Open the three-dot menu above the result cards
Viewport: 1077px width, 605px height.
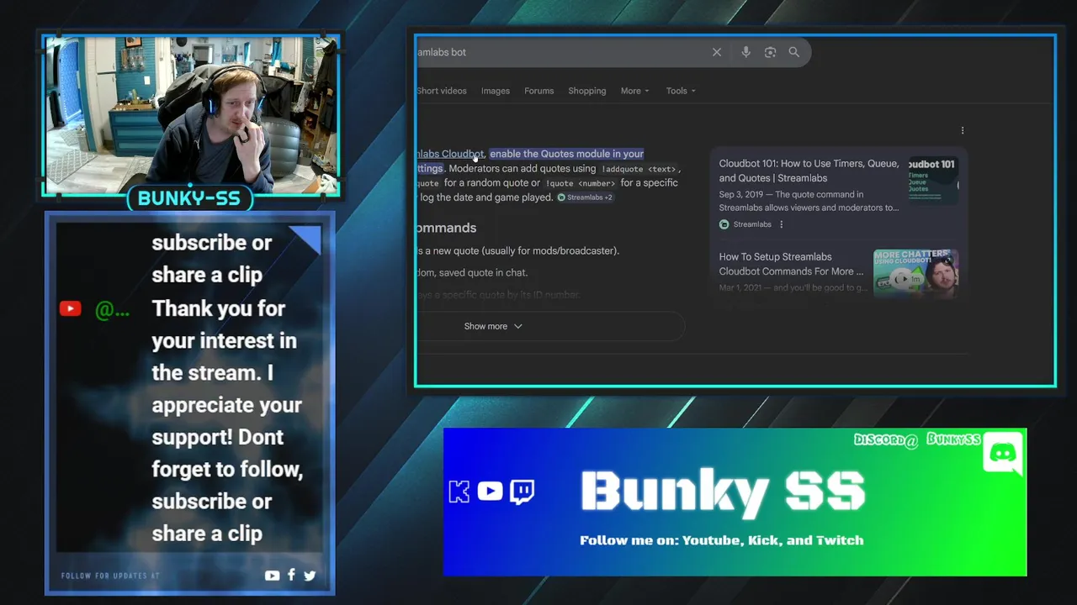(x=963, y=130)
